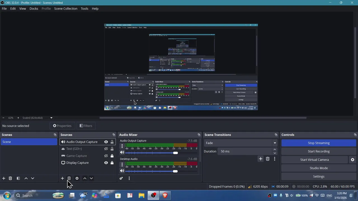Open Audio Output Capture channel options dots
Screen dimensions: 358x201
coord(122,146)
